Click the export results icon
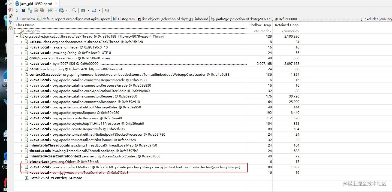Screen dimensions: 392x192 point(94,10)
